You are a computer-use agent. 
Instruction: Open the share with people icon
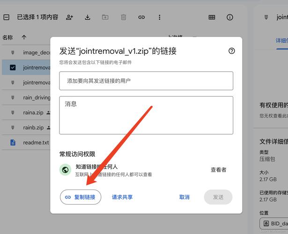(x=69, y=17)
